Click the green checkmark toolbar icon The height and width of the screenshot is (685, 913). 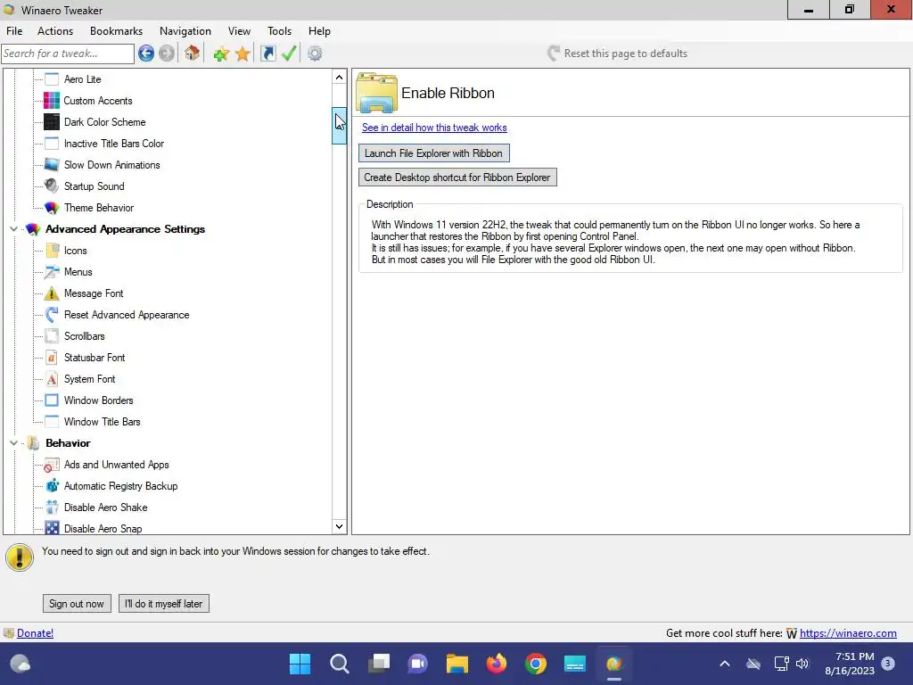pos(289,54)
